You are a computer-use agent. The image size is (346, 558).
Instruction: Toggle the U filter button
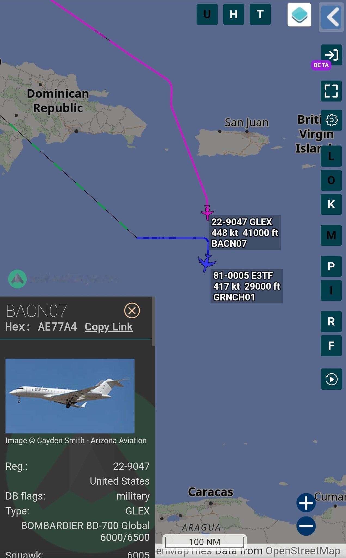coord(207,14)
